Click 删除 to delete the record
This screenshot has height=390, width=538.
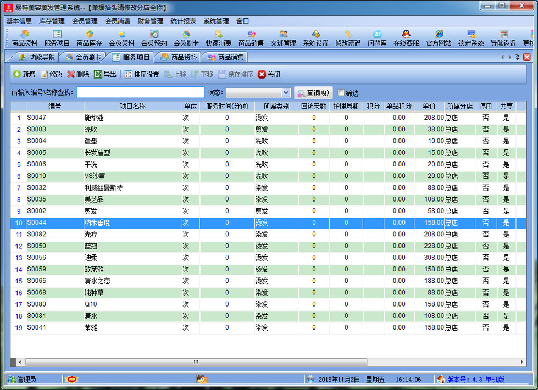(78, 74)
